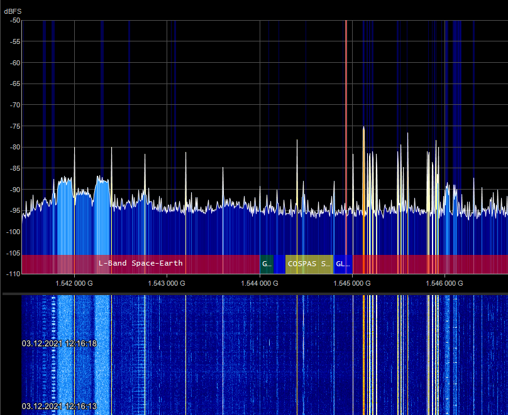Click the 1.546 000 G frequency label
The height and width of the screenshot is (415, 508).
(444, 283)
